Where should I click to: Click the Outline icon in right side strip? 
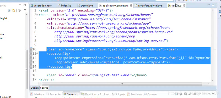(220, 11)
